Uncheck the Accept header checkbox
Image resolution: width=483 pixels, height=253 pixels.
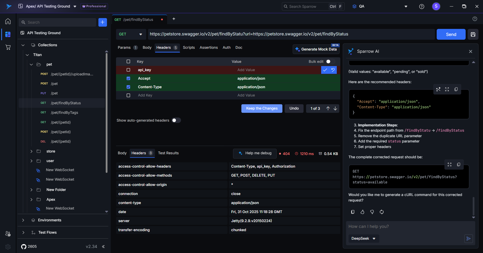(x=128, y=78)
